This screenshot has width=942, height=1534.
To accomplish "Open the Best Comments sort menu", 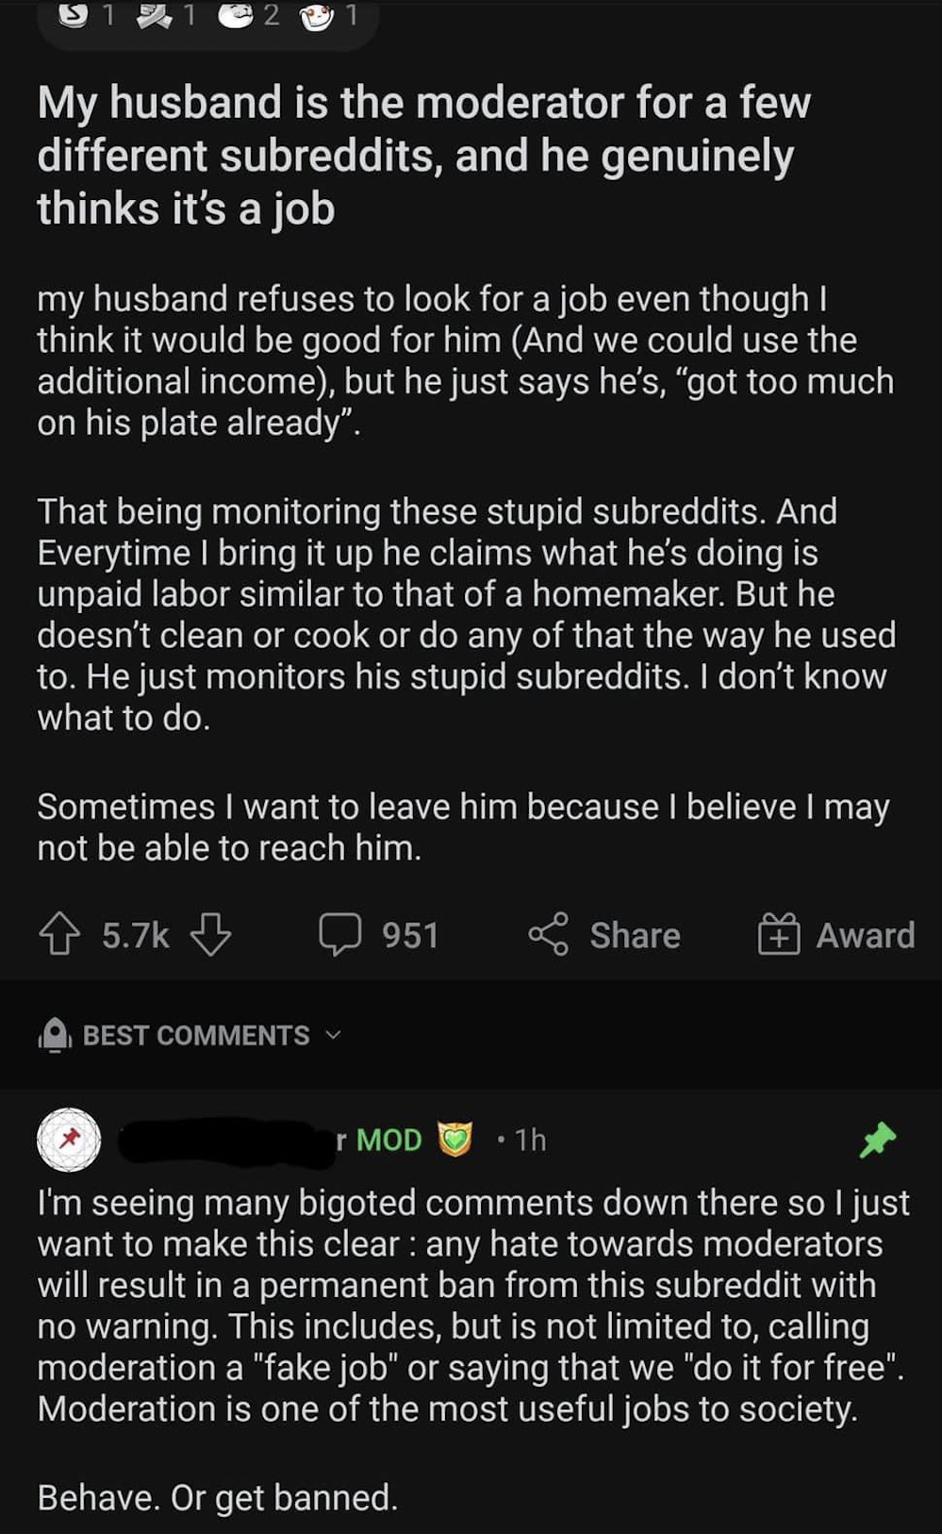I will [196, 1035].
